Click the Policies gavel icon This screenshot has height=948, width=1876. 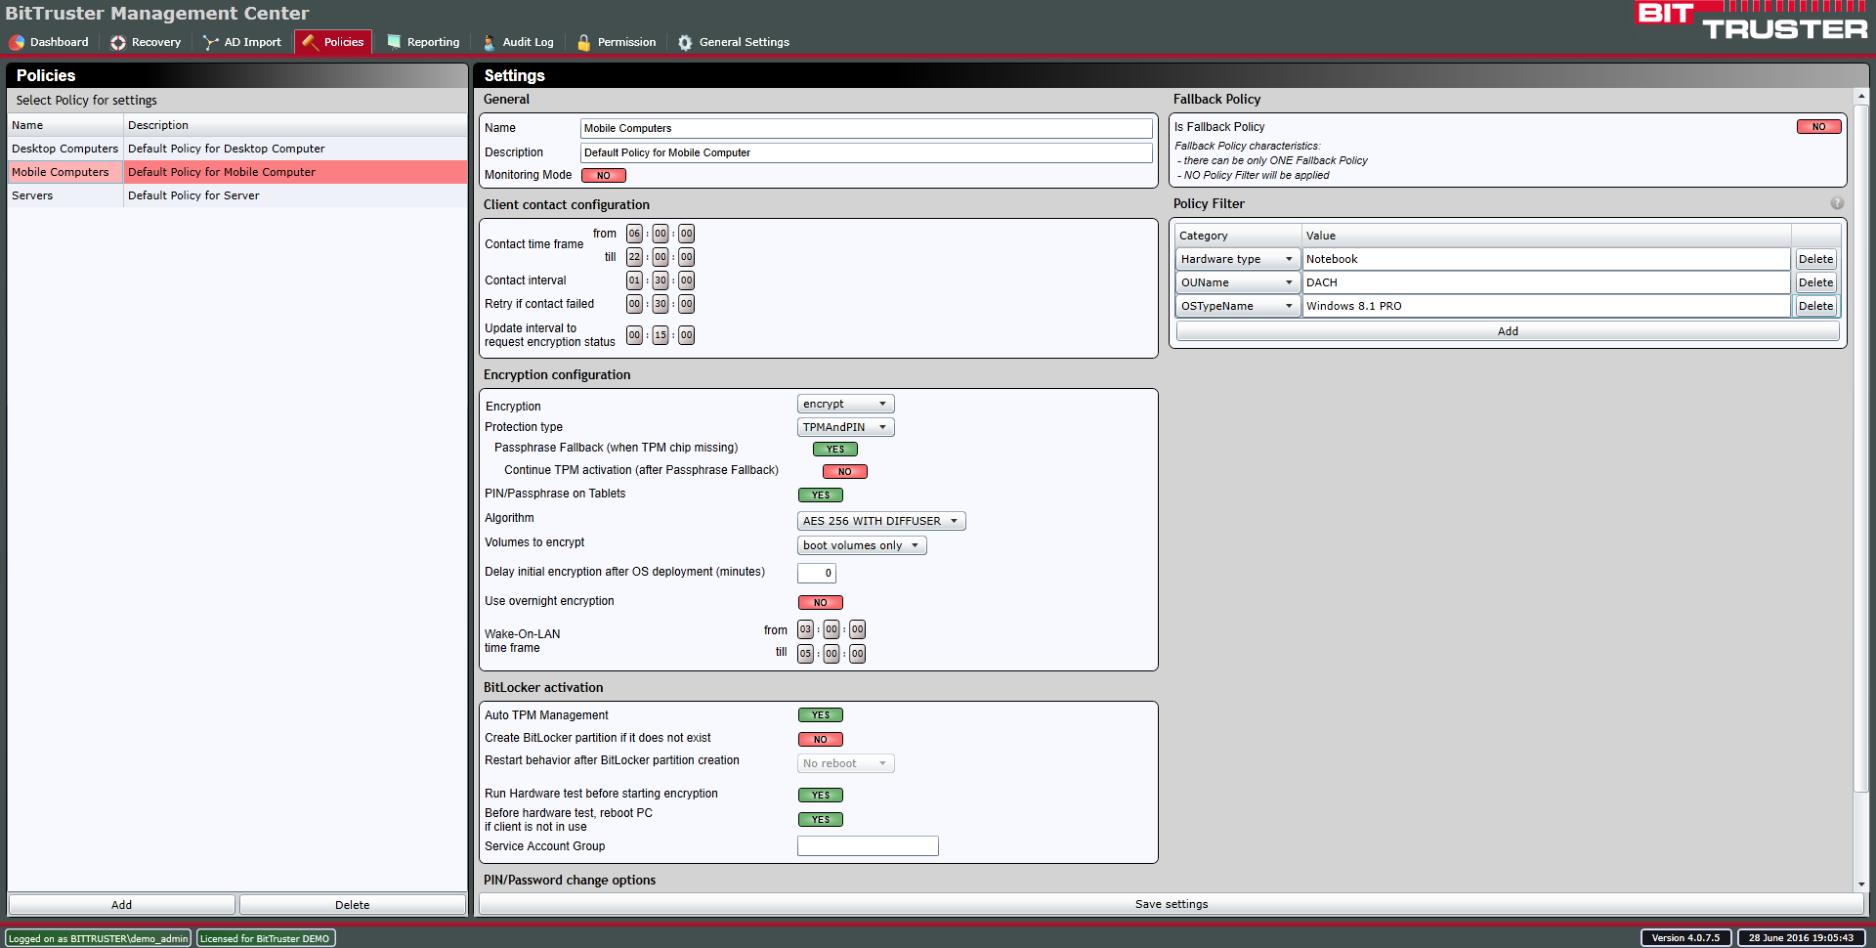(x=310, y=42)
